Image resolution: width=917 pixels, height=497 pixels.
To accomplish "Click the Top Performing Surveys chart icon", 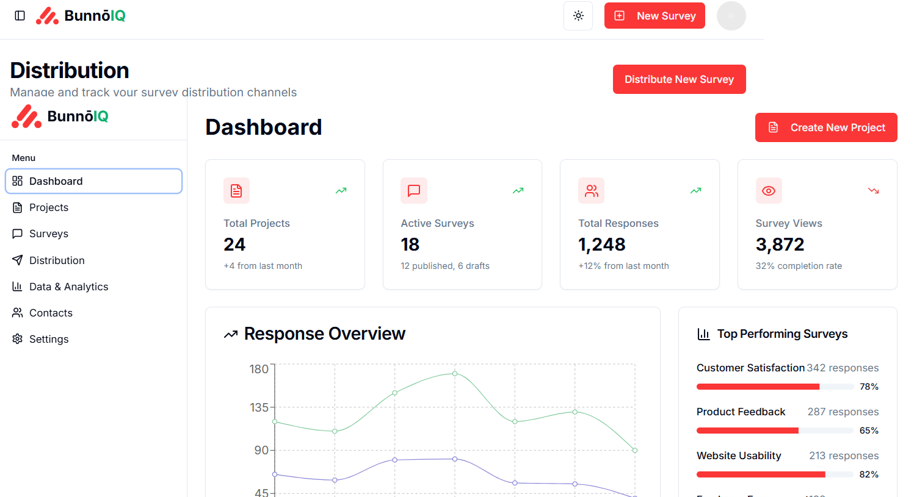I will (x=703, y=334).
